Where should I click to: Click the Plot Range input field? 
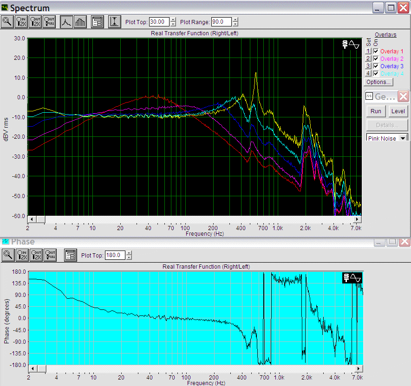(222, 22)
